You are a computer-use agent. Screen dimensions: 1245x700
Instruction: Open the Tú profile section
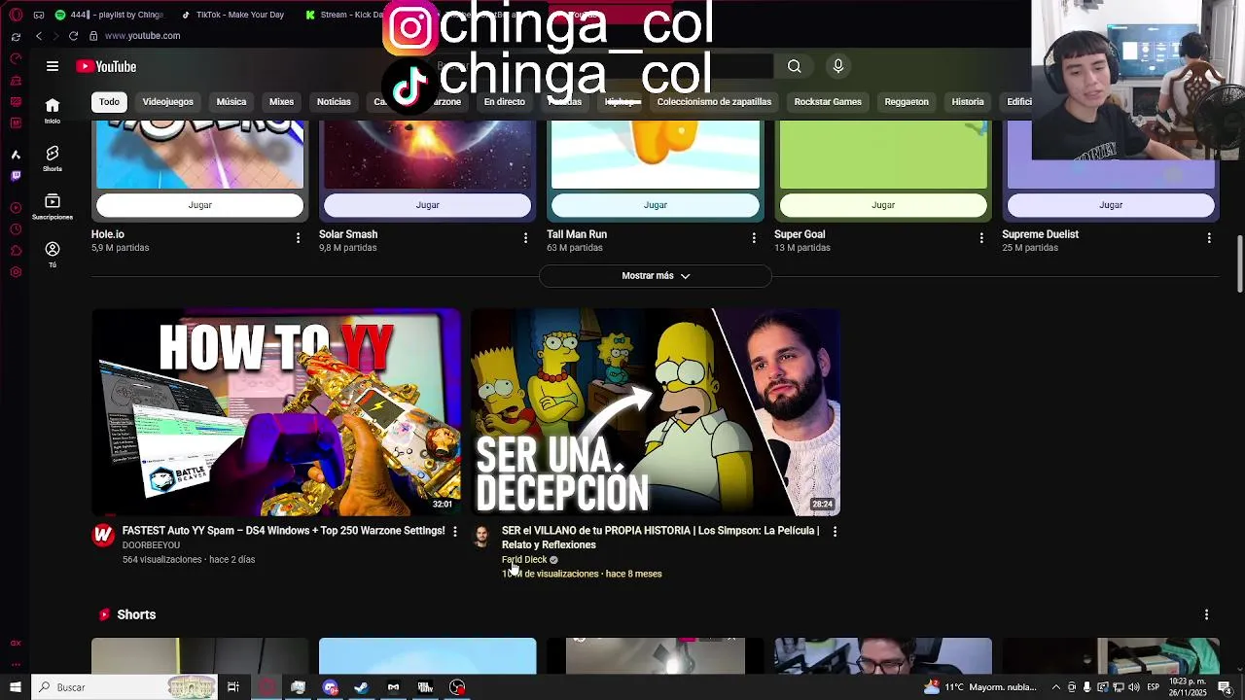[53, 254]
